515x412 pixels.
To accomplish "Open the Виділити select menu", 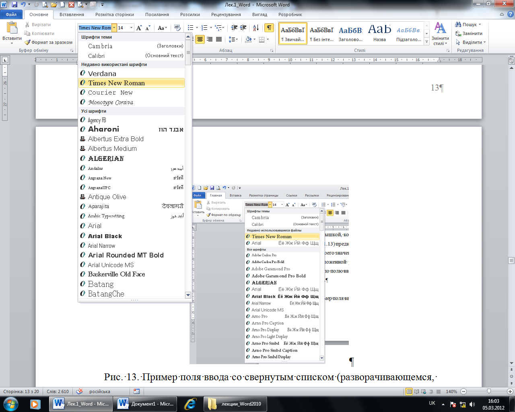I will (471, 42).
